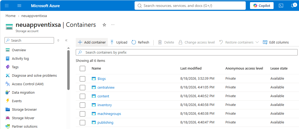This screenshot has width=299, height=129.
Task: Check the $logs container checkbox
Action: (x=82, y=79)
